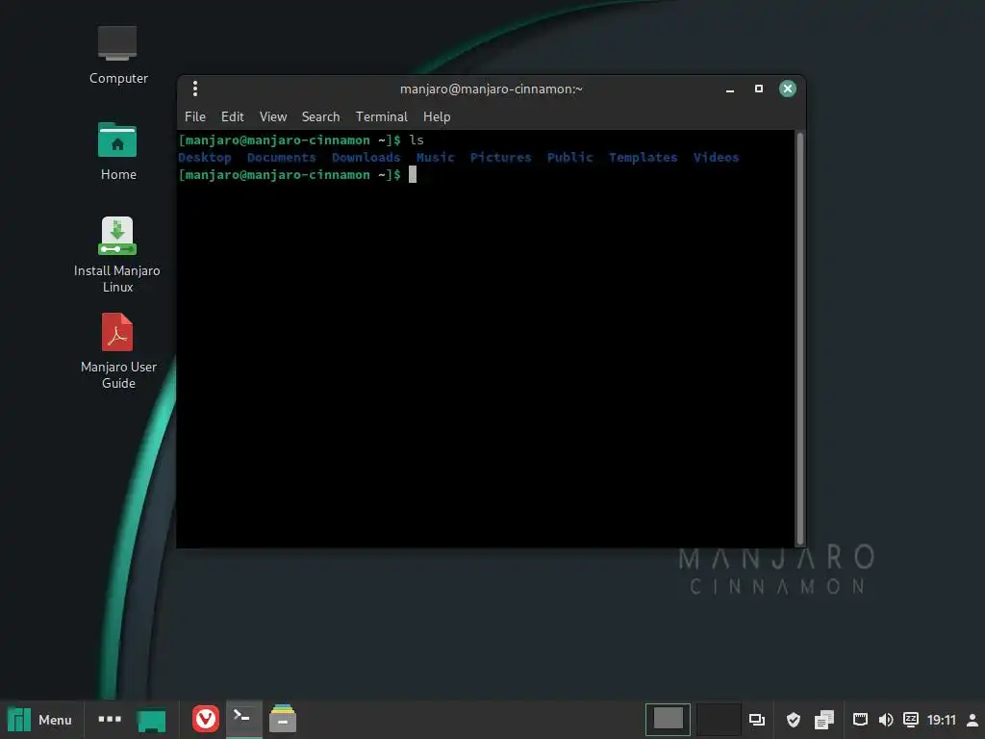The image size is (985, 739).
Task: Launch the Install Manjaro Linux icon
Action: pos(116,254)
